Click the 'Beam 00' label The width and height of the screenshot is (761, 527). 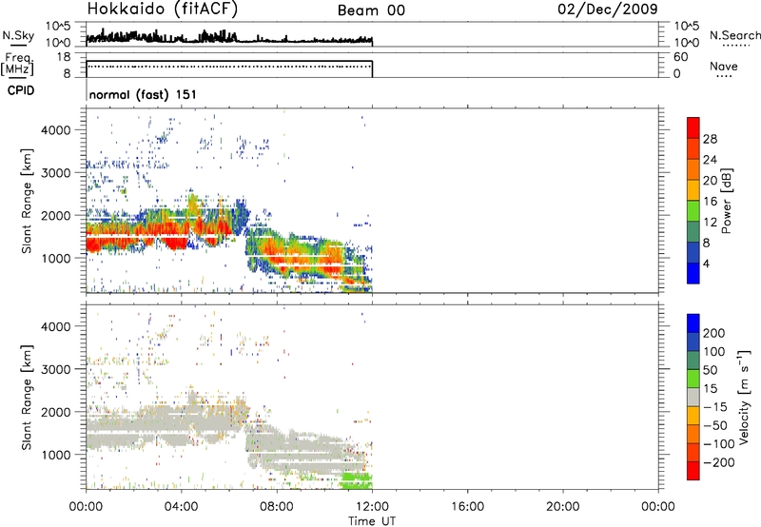pyautogui.click(x=371, y=10)
